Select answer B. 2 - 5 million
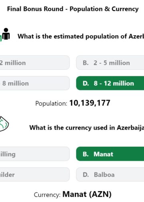The image size is (144, 202). point(110,63)
